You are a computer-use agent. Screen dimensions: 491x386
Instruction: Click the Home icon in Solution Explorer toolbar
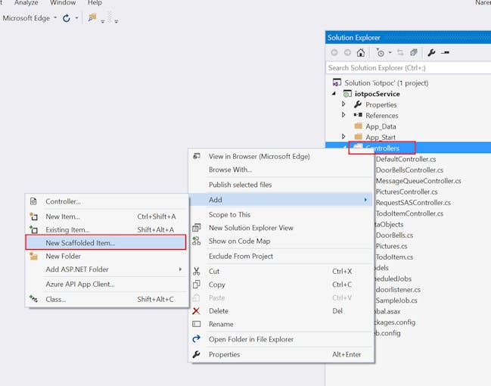tap(361, 52)
